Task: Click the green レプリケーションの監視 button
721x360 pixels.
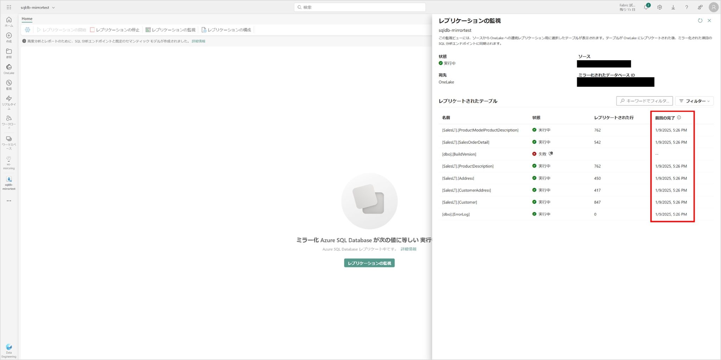Action: point(369,263)
